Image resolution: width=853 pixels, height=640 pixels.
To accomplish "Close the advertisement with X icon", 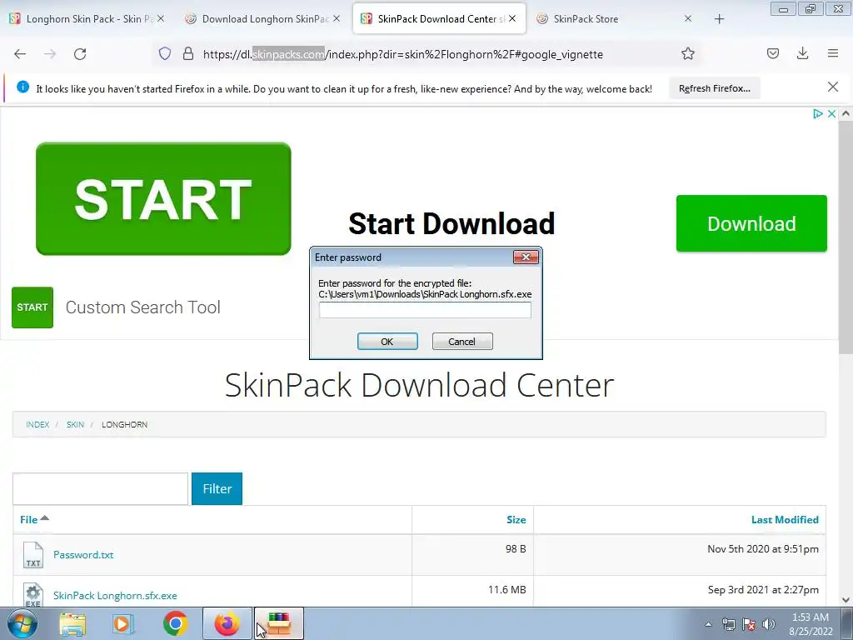I will coord(831,113).
